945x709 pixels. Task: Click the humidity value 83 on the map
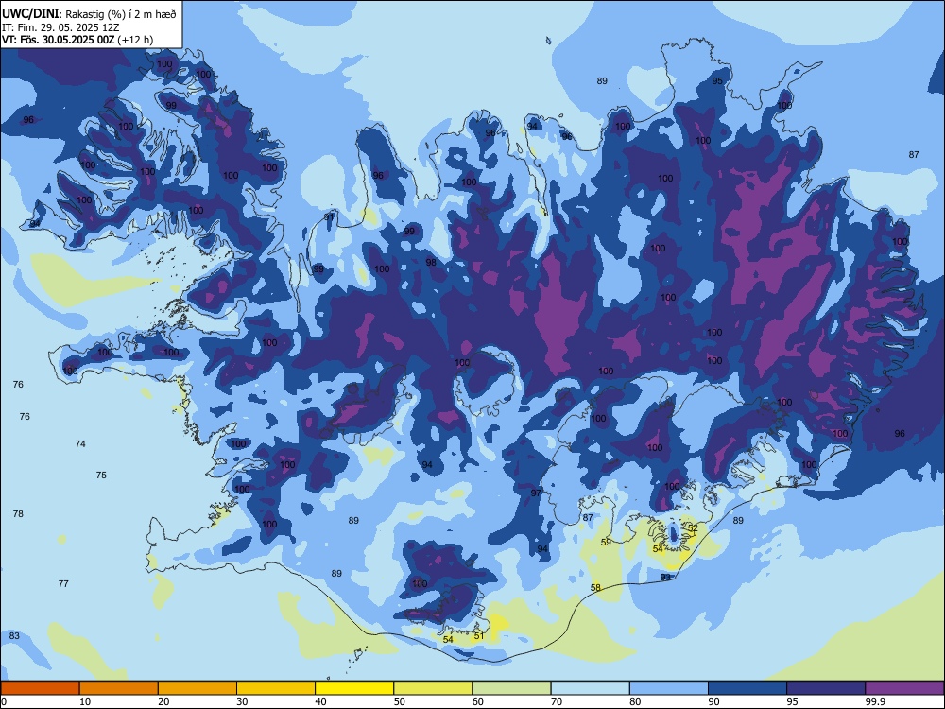(14, 635)
